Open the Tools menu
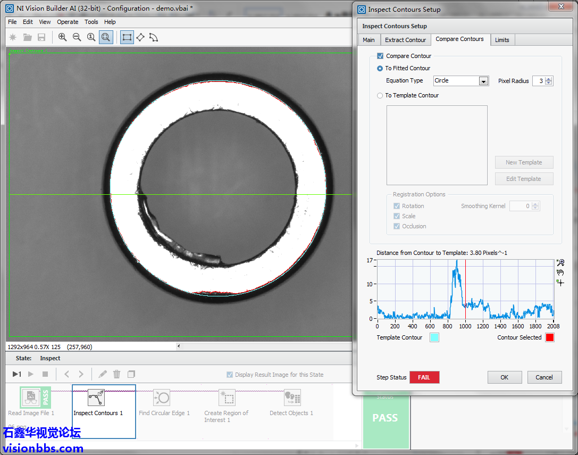 (x=91, y=22)
